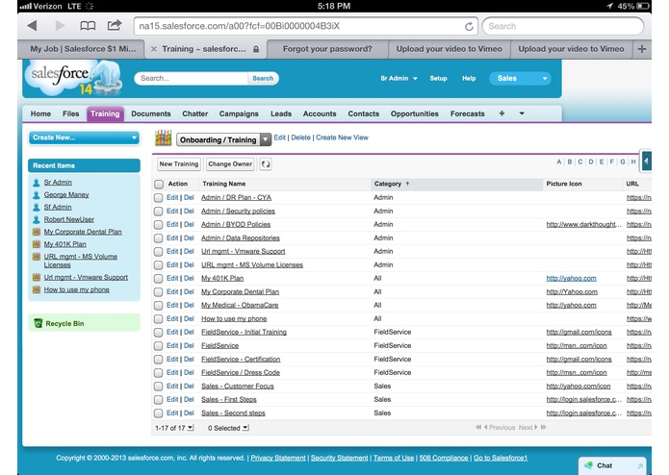Click the Training object books icon
This screenshot has width=669, height=475.
click(163, 138)
